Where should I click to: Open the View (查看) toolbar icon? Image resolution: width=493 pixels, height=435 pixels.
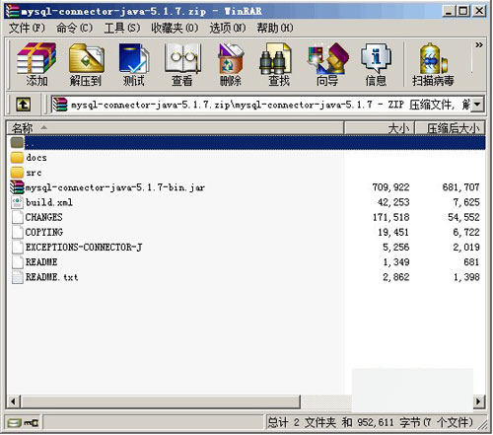pos(182,64)
